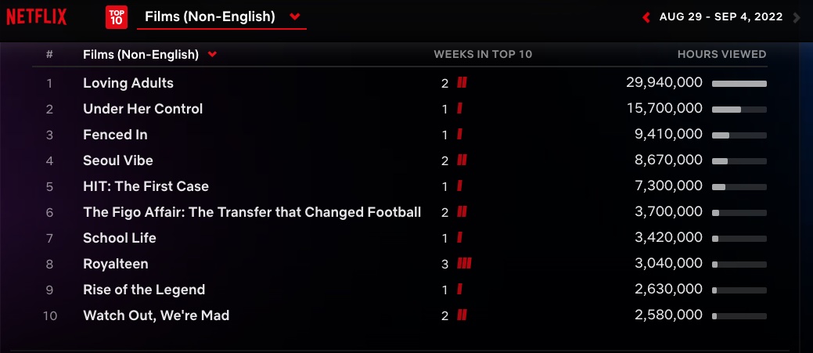
Task: Click weeks-in-top-10 bars for Royalteen
Action: pyautogui.click(x=464, y=264)
